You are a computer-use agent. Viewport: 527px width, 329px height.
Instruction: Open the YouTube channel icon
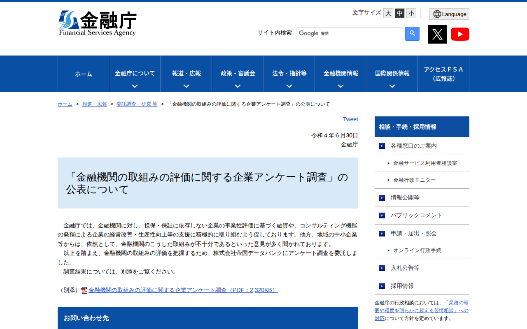[460, 34]
